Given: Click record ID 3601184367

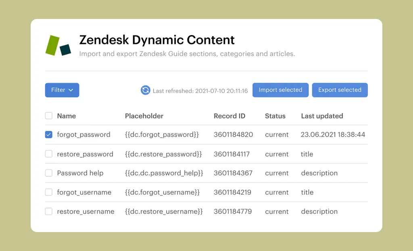Looking at the screenshot, I should 233,173.
